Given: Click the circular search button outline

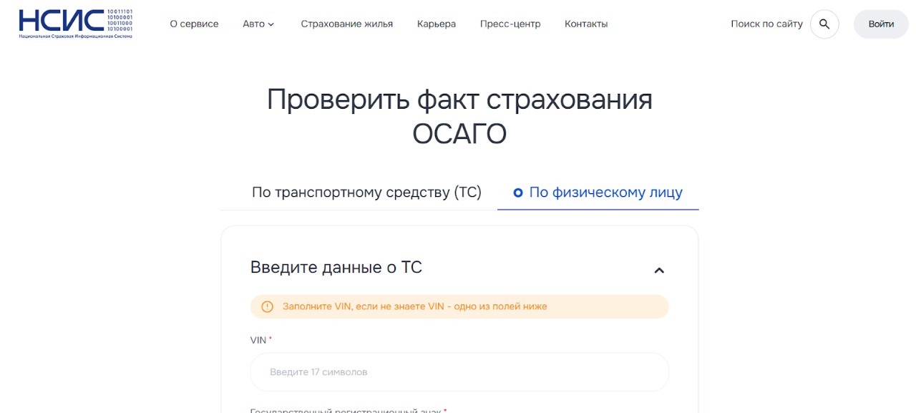Looking at the screenshot, I should [824, 24].
